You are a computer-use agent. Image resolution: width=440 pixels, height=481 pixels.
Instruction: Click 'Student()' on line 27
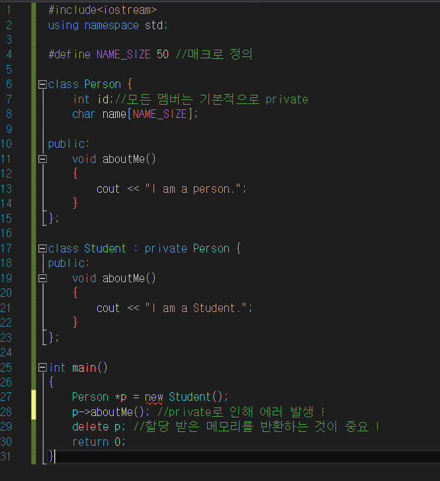pos(196,397)
